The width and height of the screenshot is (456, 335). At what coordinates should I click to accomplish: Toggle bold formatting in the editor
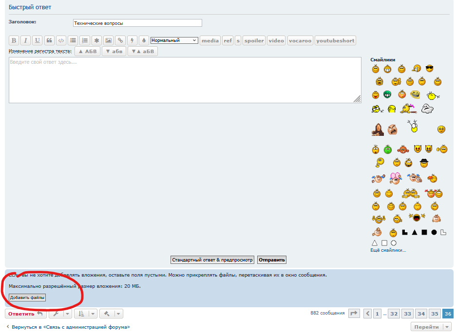[x=14, y=40]
